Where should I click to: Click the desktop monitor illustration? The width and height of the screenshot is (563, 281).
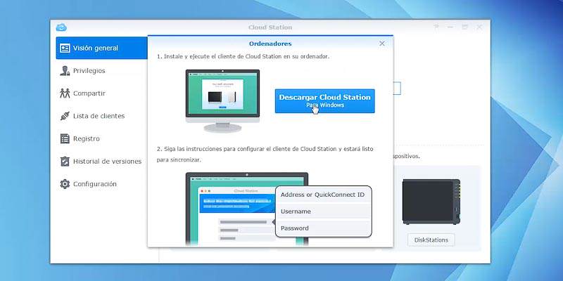coord(222,101)
